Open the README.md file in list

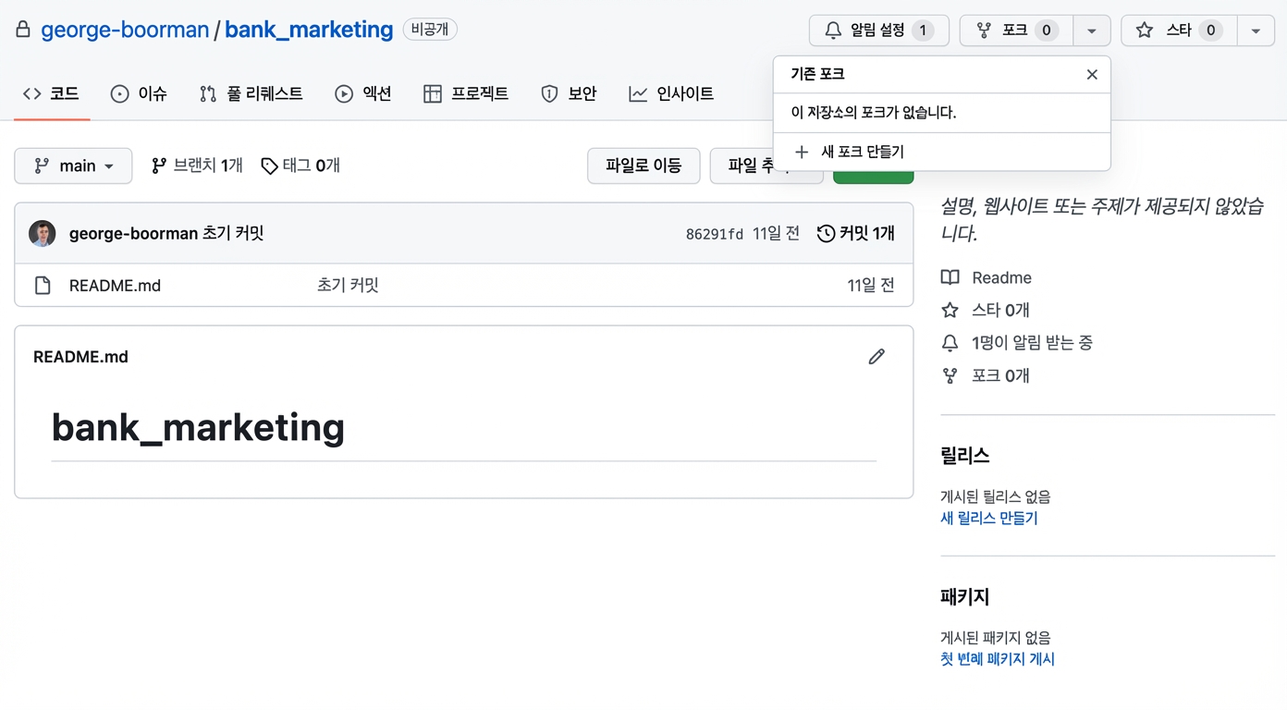pyautogui.click(x=115, y=286)
